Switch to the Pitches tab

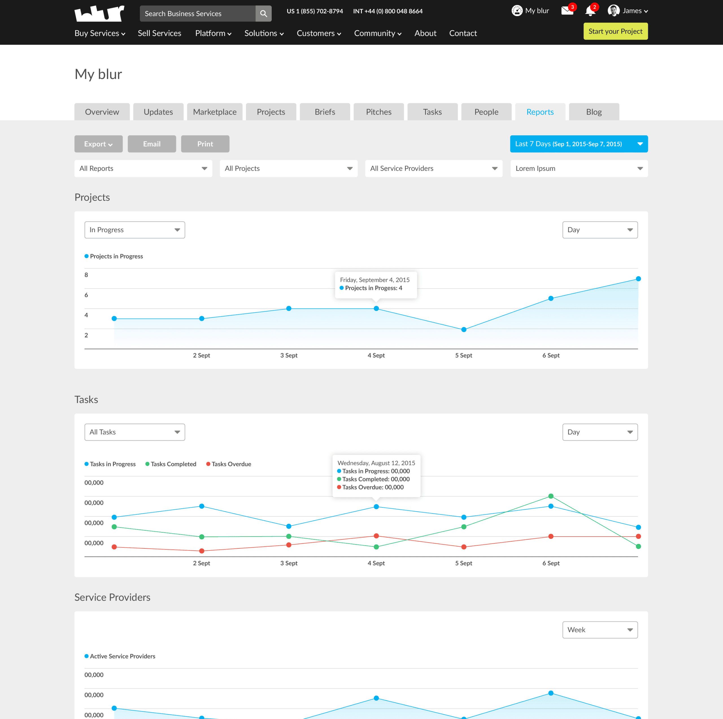point(378,112)
